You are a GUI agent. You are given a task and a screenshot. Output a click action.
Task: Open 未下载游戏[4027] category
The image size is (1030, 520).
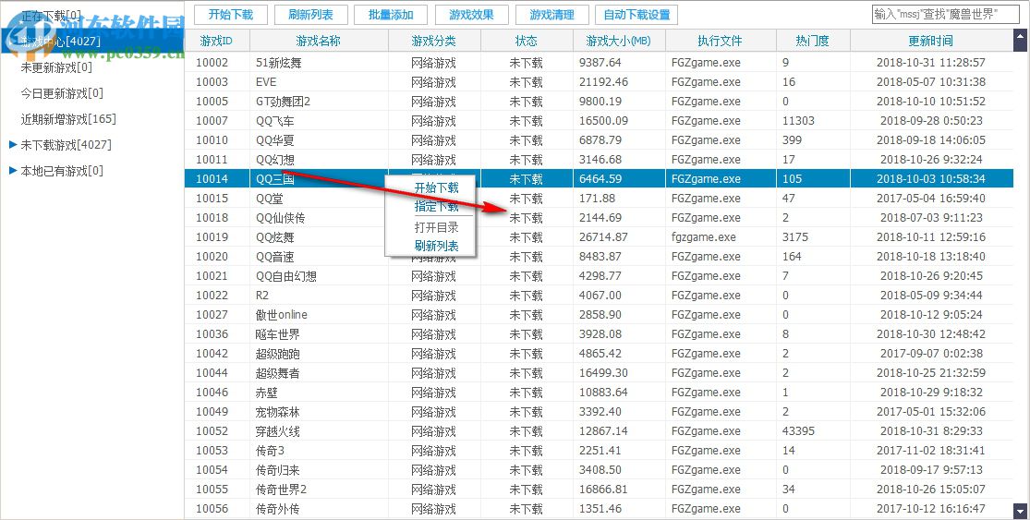pyautogui.click(x=66, y=144)
